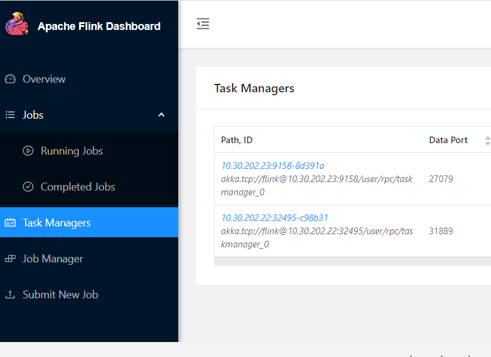The width and height of the screenshot is (491, 357).
Task: Click the Data Port column header text
Action: 448,140
